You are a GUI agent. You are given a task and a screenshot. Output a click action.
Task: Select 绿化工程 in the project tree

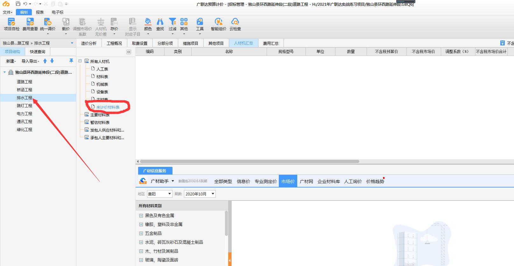(x=25, y=129)
